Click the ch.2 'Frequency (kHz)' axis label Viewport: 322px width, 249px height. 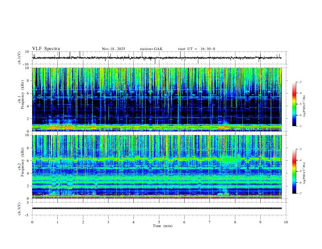coord(23,162)
